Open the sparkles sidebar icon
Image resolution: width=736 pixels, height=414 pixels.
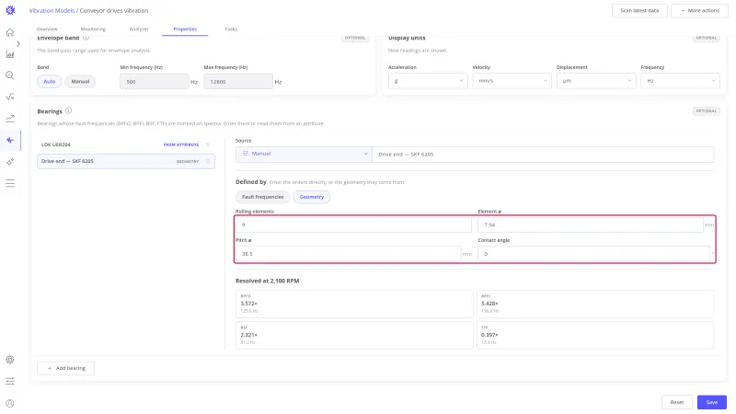(x=10, y=162)
